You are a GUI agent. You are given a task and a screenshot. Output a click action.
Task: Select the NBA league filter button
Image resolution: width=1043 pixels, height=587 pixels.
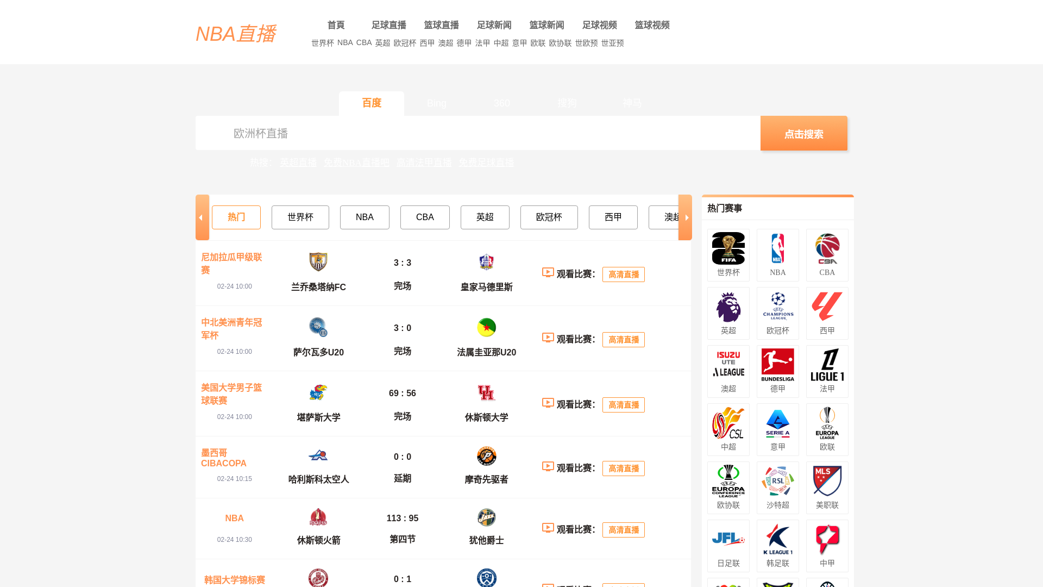pos(365,217)
